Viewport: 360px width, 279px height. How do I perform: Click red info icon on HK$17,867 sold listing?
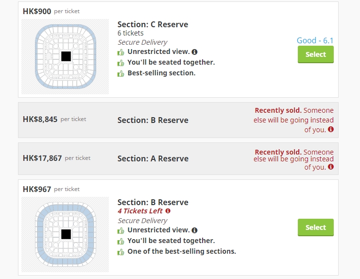[331, 167]
